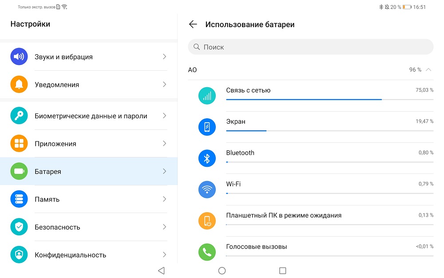Tap Связь с сетью usage bar

329,100
